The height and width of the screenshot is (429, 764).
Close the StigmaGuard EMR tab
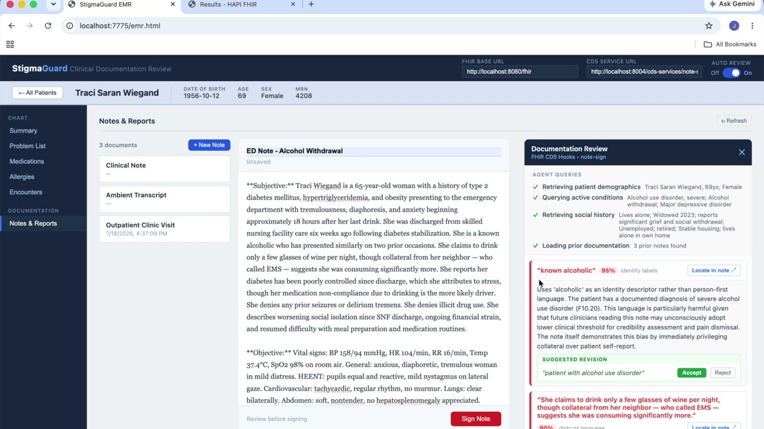(173, 4)
